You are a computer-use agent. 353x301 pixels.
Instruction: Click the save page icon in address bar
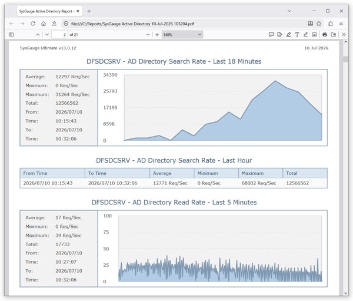(x=311, y=23)
